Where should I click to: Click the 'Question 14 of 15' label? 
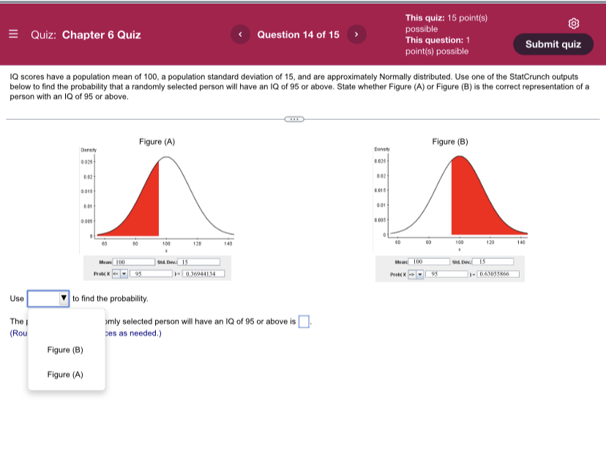coord(299,34)
